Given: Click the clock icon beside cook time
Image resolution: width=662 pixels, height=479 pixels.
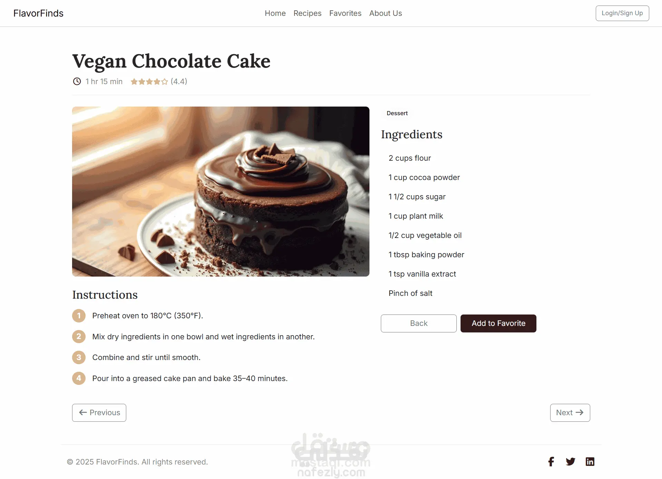Looking at the screenshot, I should (77, 81).
